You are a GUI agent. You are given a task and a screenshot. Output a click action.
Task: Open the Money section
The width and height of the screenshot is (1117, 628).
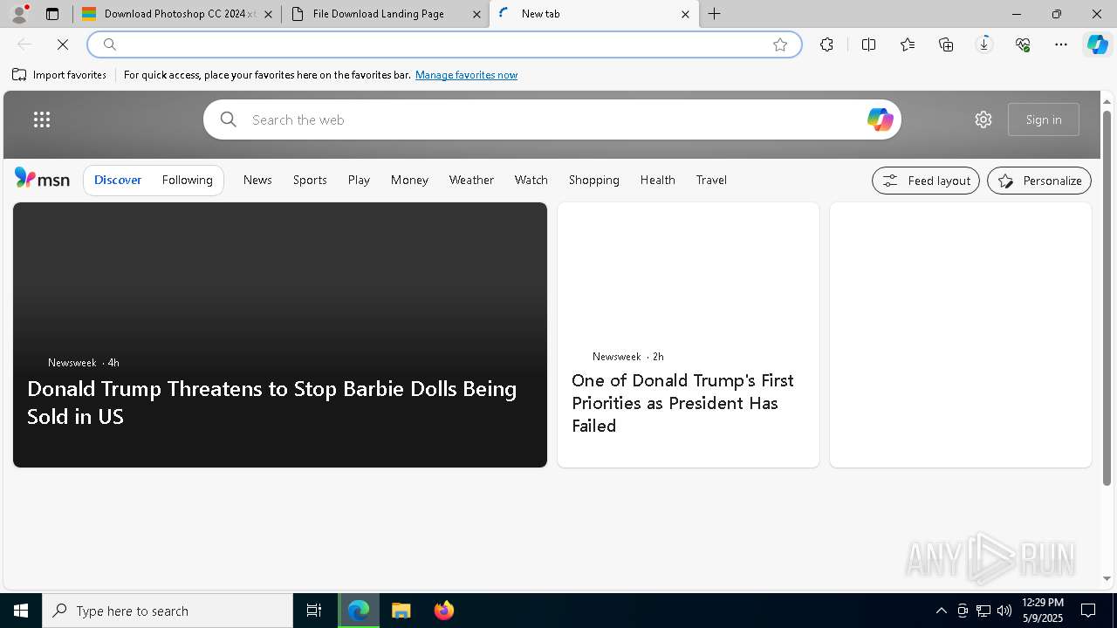409,180
